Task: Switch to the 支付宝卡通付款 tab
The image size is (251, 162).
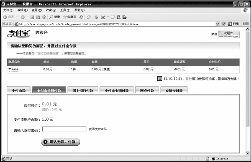Action: coord(117,90)
